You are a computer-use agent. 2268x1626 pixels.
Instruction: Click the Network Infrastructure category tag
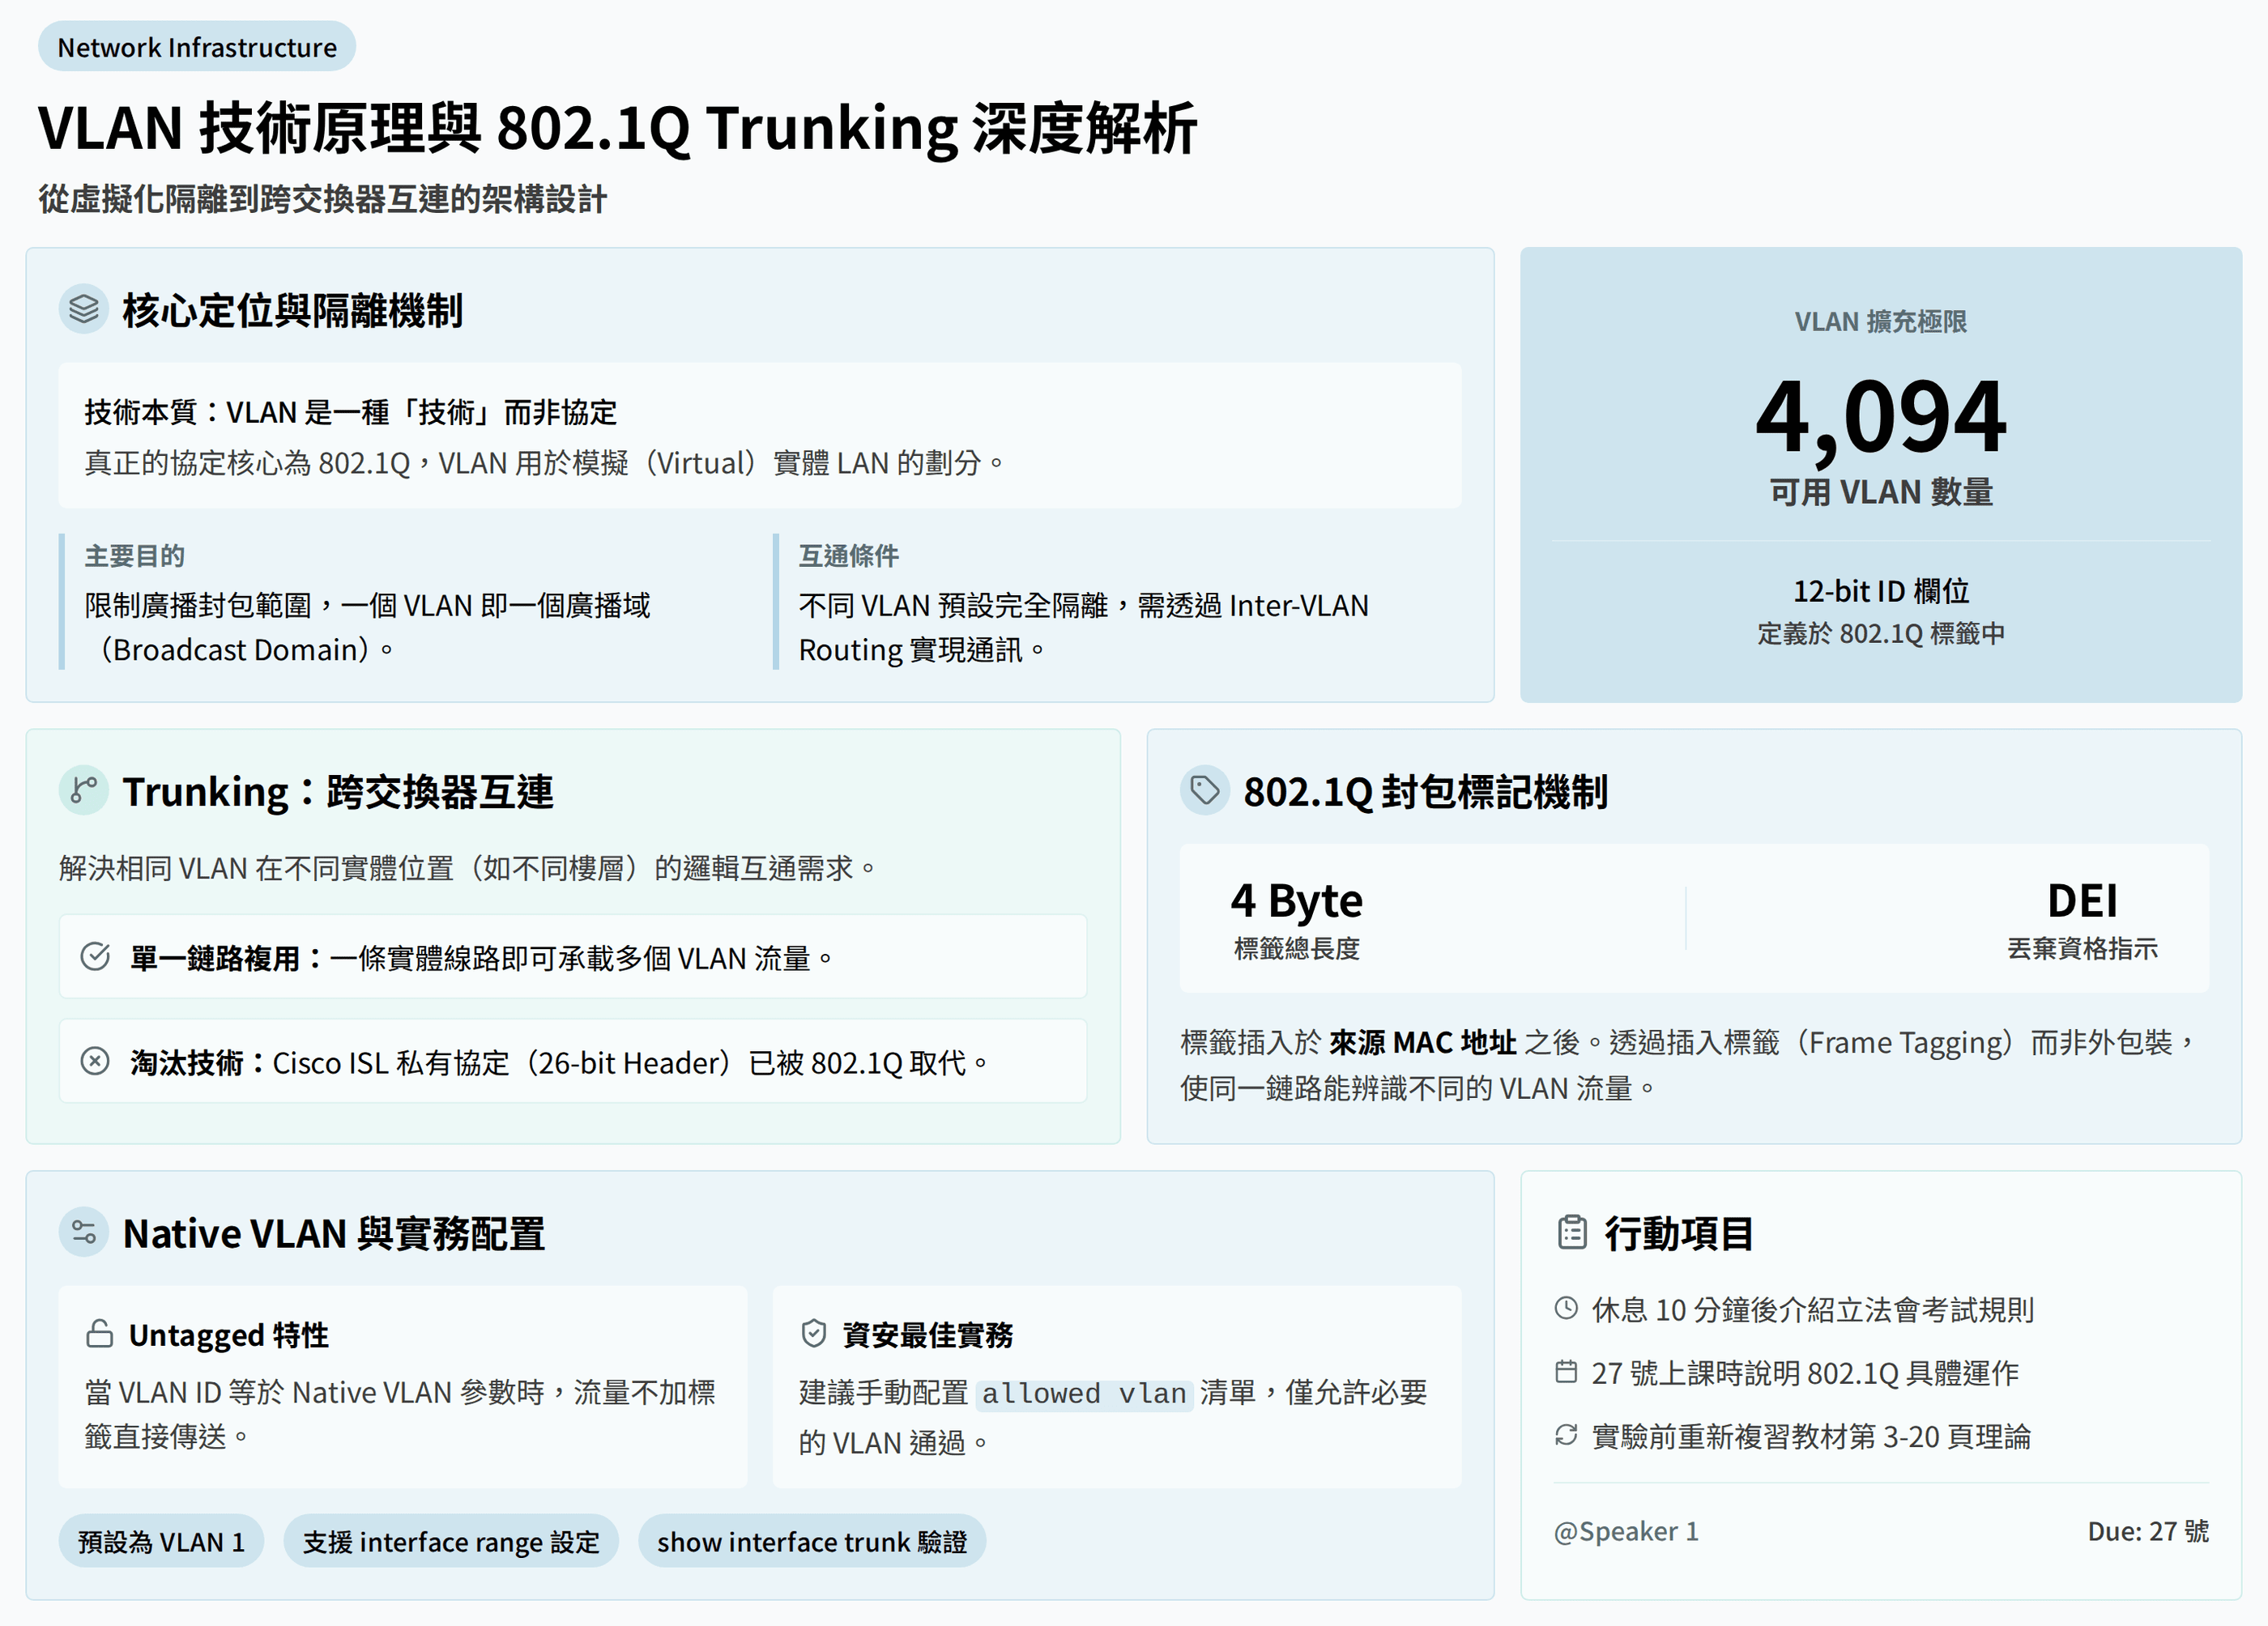197,47
